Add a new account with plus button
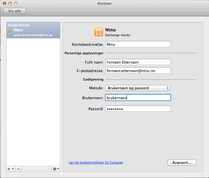209x178 pixels. (9, 169)
